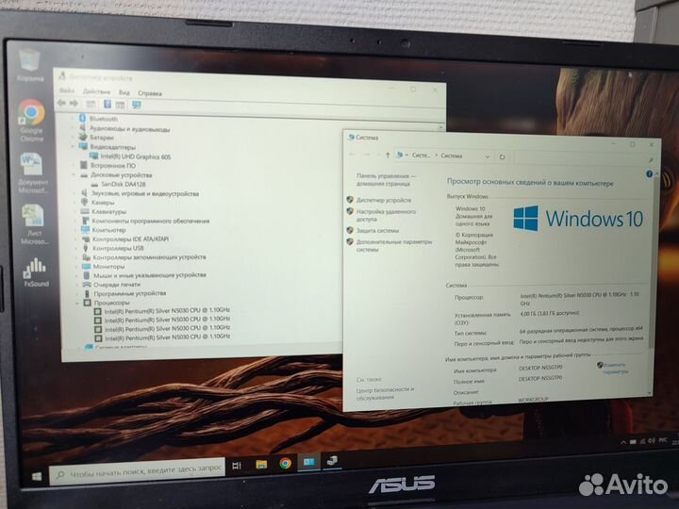This screenshot has width=679, height=509.
Task: Select the Bluetooth category in device tree
Action: click(104, 119)
